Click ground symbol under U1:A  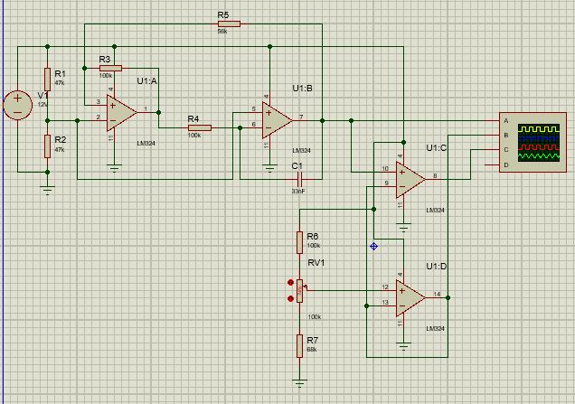pyautogui.click(x=114, y=169)
